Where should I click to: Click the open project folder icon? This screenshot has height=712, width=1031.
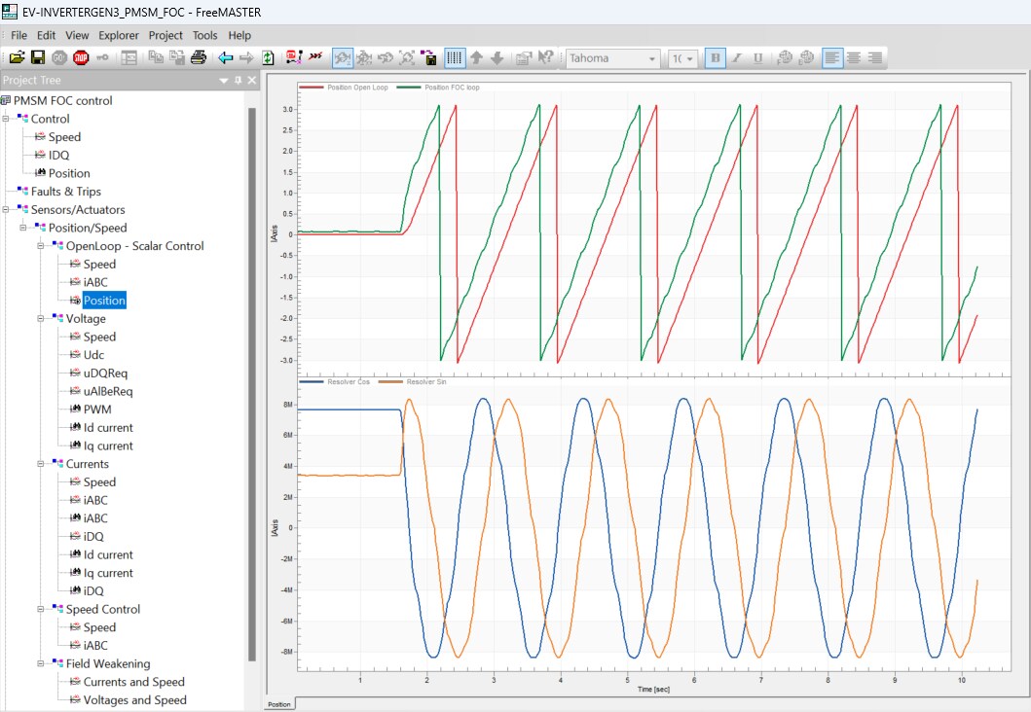(x=17, y=58)
